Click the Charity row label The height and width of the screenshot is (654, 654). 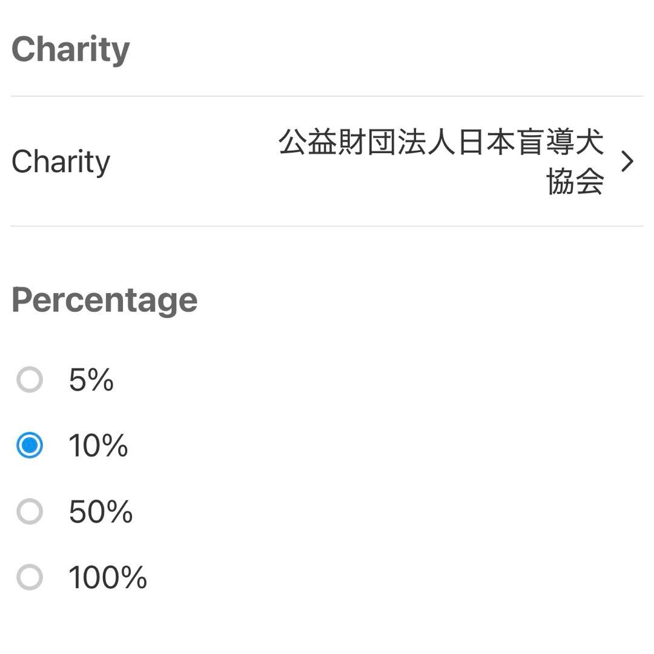[x=61, y=162]
